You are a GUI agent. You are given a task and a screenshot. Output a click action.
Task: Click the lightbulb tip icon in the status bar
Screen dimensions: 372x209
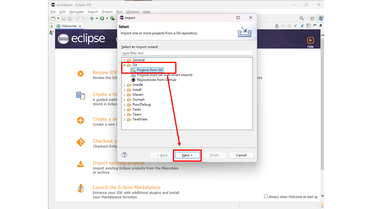[x=322, y=206]
